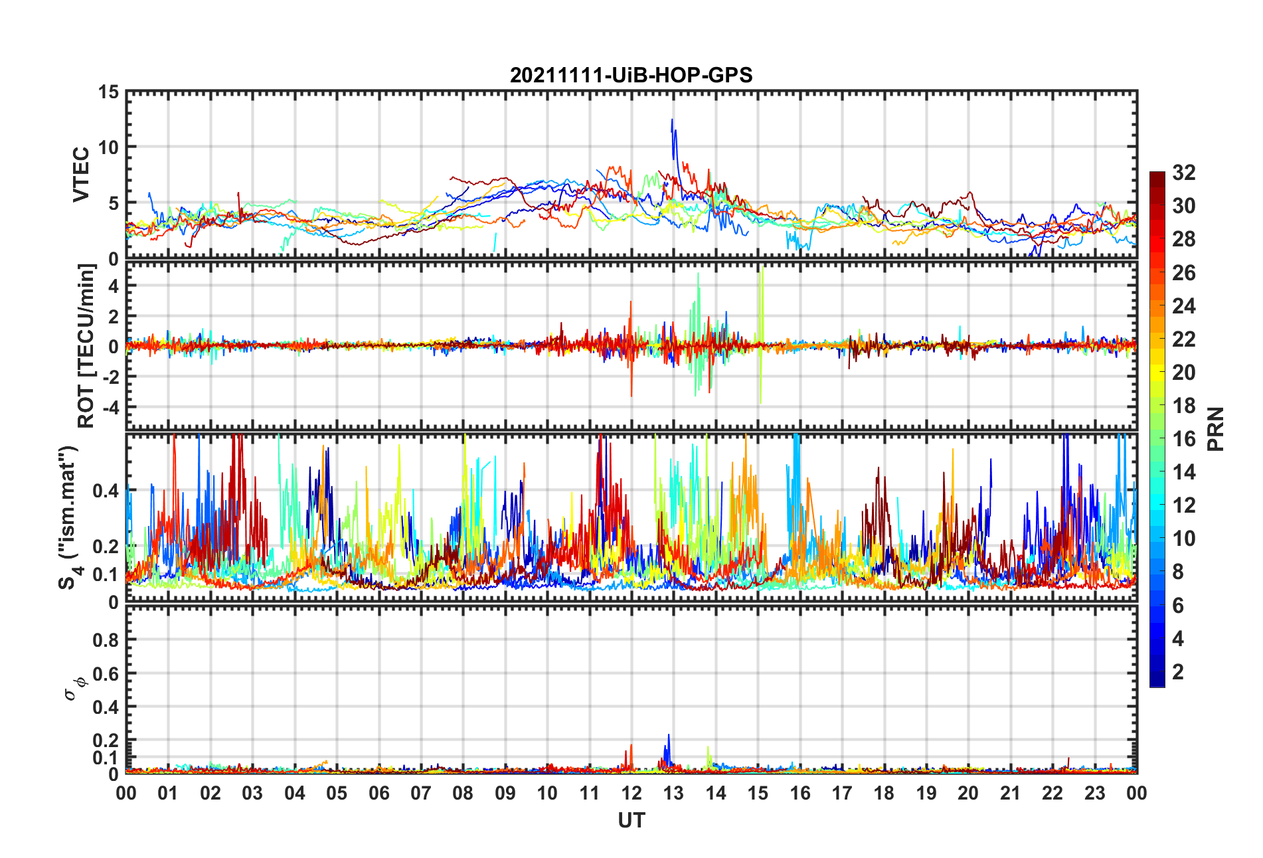Viewport: 1263px width, 858px height.
Task: Select the "09" hour tick on the UT axis
Action: point(505,793)
